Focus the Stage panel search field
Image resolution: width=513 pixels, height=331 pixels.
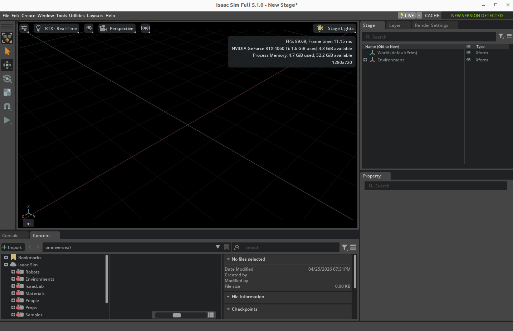coord(429,37)
